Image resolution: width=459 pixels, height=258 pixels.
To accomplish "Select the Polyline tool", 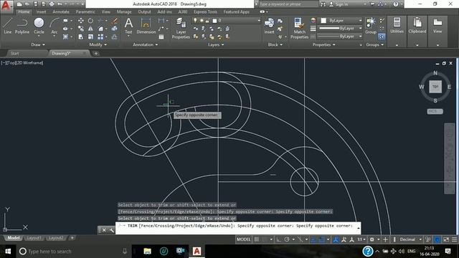I will [22, 26].
